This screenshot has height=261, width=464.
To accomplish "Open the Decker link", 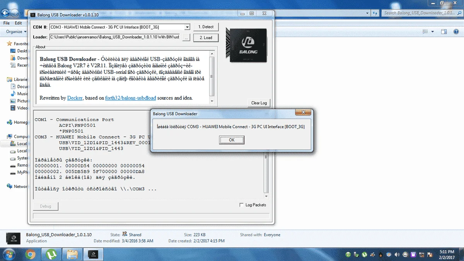I will pyautogui.click(x=75, y=98).
